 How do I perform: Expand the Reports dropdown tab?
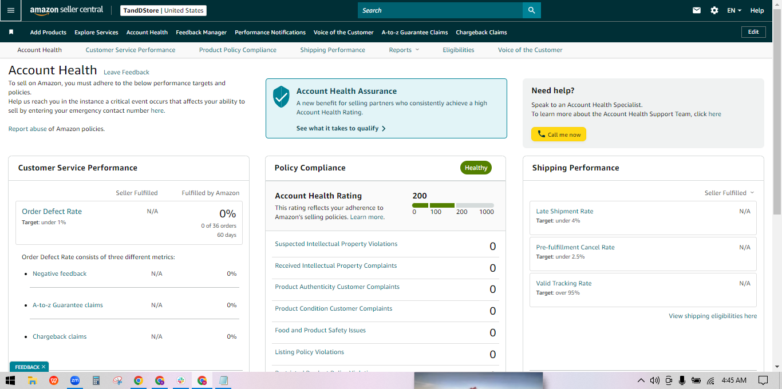[x=404, y=50]
